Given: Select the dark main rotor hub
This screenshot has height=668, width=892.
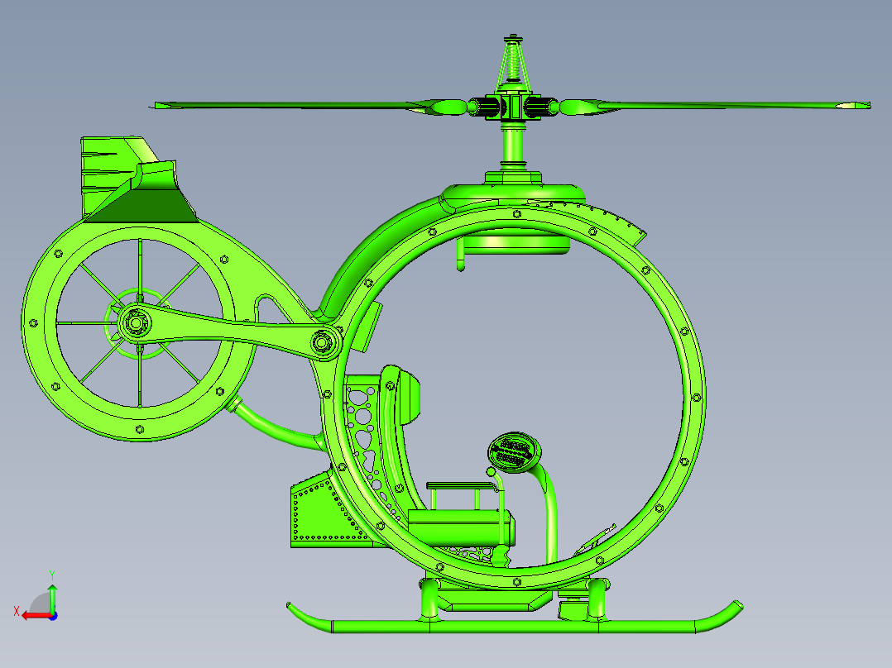Looking at the screenshot, I should [x=513, y=107].
